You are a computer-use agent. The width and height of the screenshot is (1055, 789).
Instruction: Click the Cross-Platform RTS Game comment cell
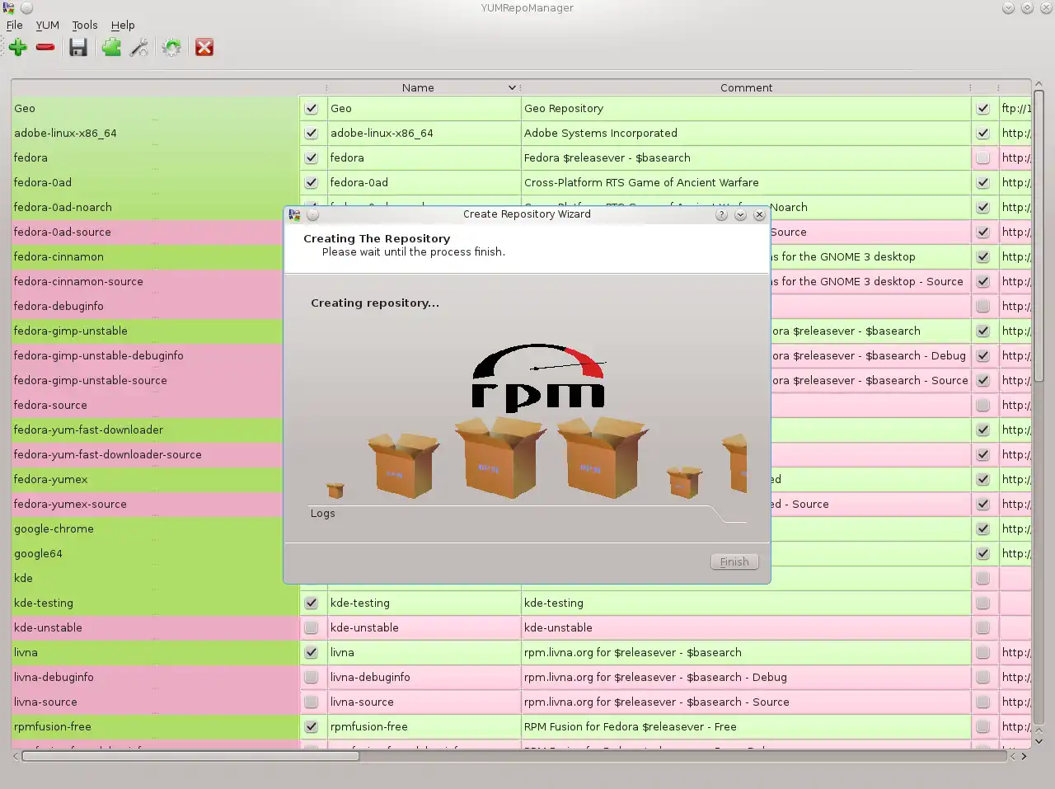746,182
